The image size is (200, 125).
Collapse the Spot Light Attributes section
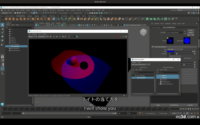153,47
